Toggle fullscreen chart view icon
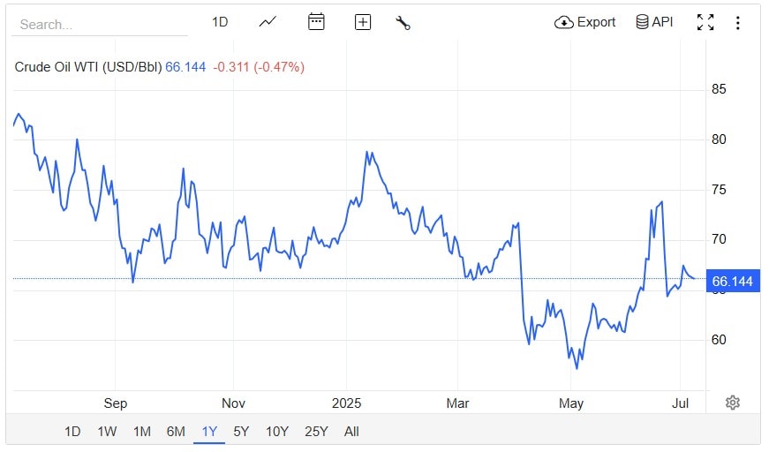The width and height of the screenshot is (769, 452). click(x=705, y=22)
